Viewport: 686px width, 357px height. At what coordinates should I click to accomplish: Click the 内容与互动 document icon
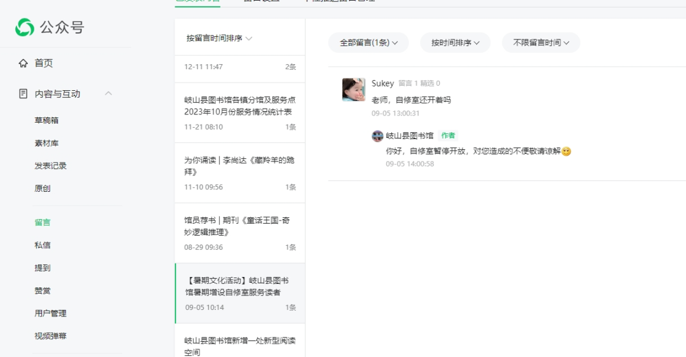[x=24, y=93]
